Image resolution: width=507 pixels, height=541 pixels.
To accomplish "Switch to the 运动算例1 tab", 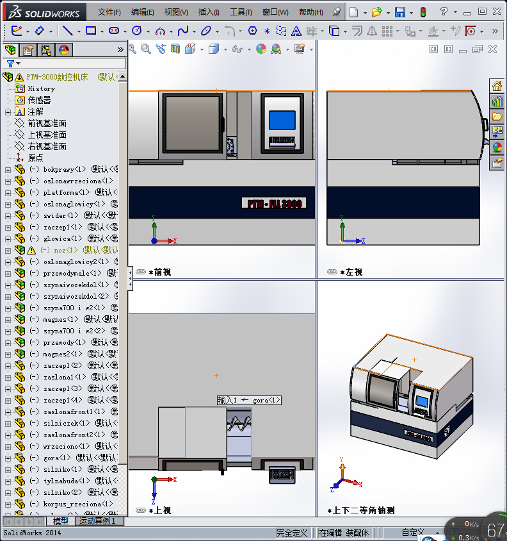I will click(x=97, y=521).
